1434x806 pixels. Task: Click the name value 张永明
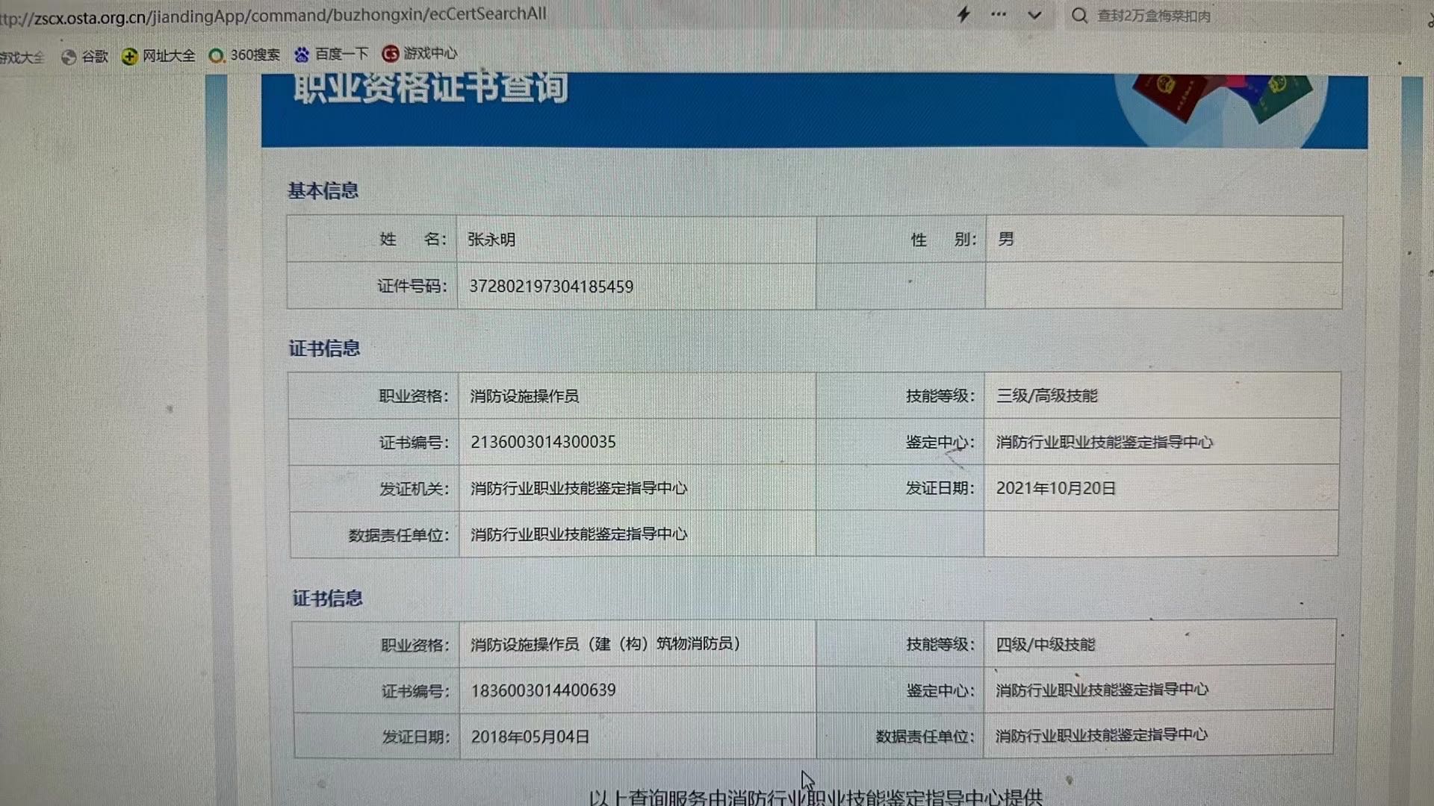coord(491,240)
